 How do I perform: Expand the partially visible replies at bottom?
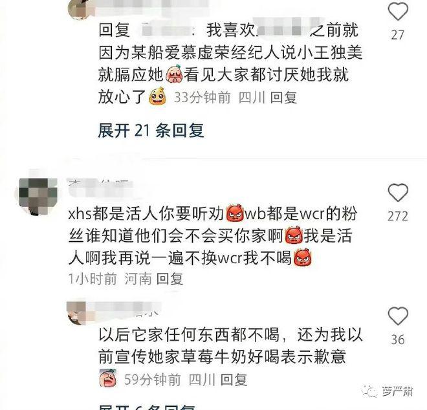click(147, 407)
